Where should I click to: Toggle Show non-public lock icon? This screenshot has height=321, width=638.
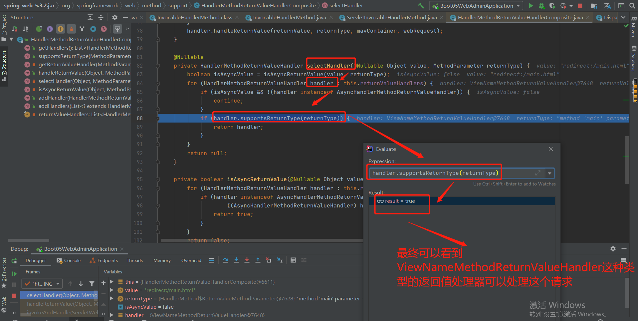71,29
